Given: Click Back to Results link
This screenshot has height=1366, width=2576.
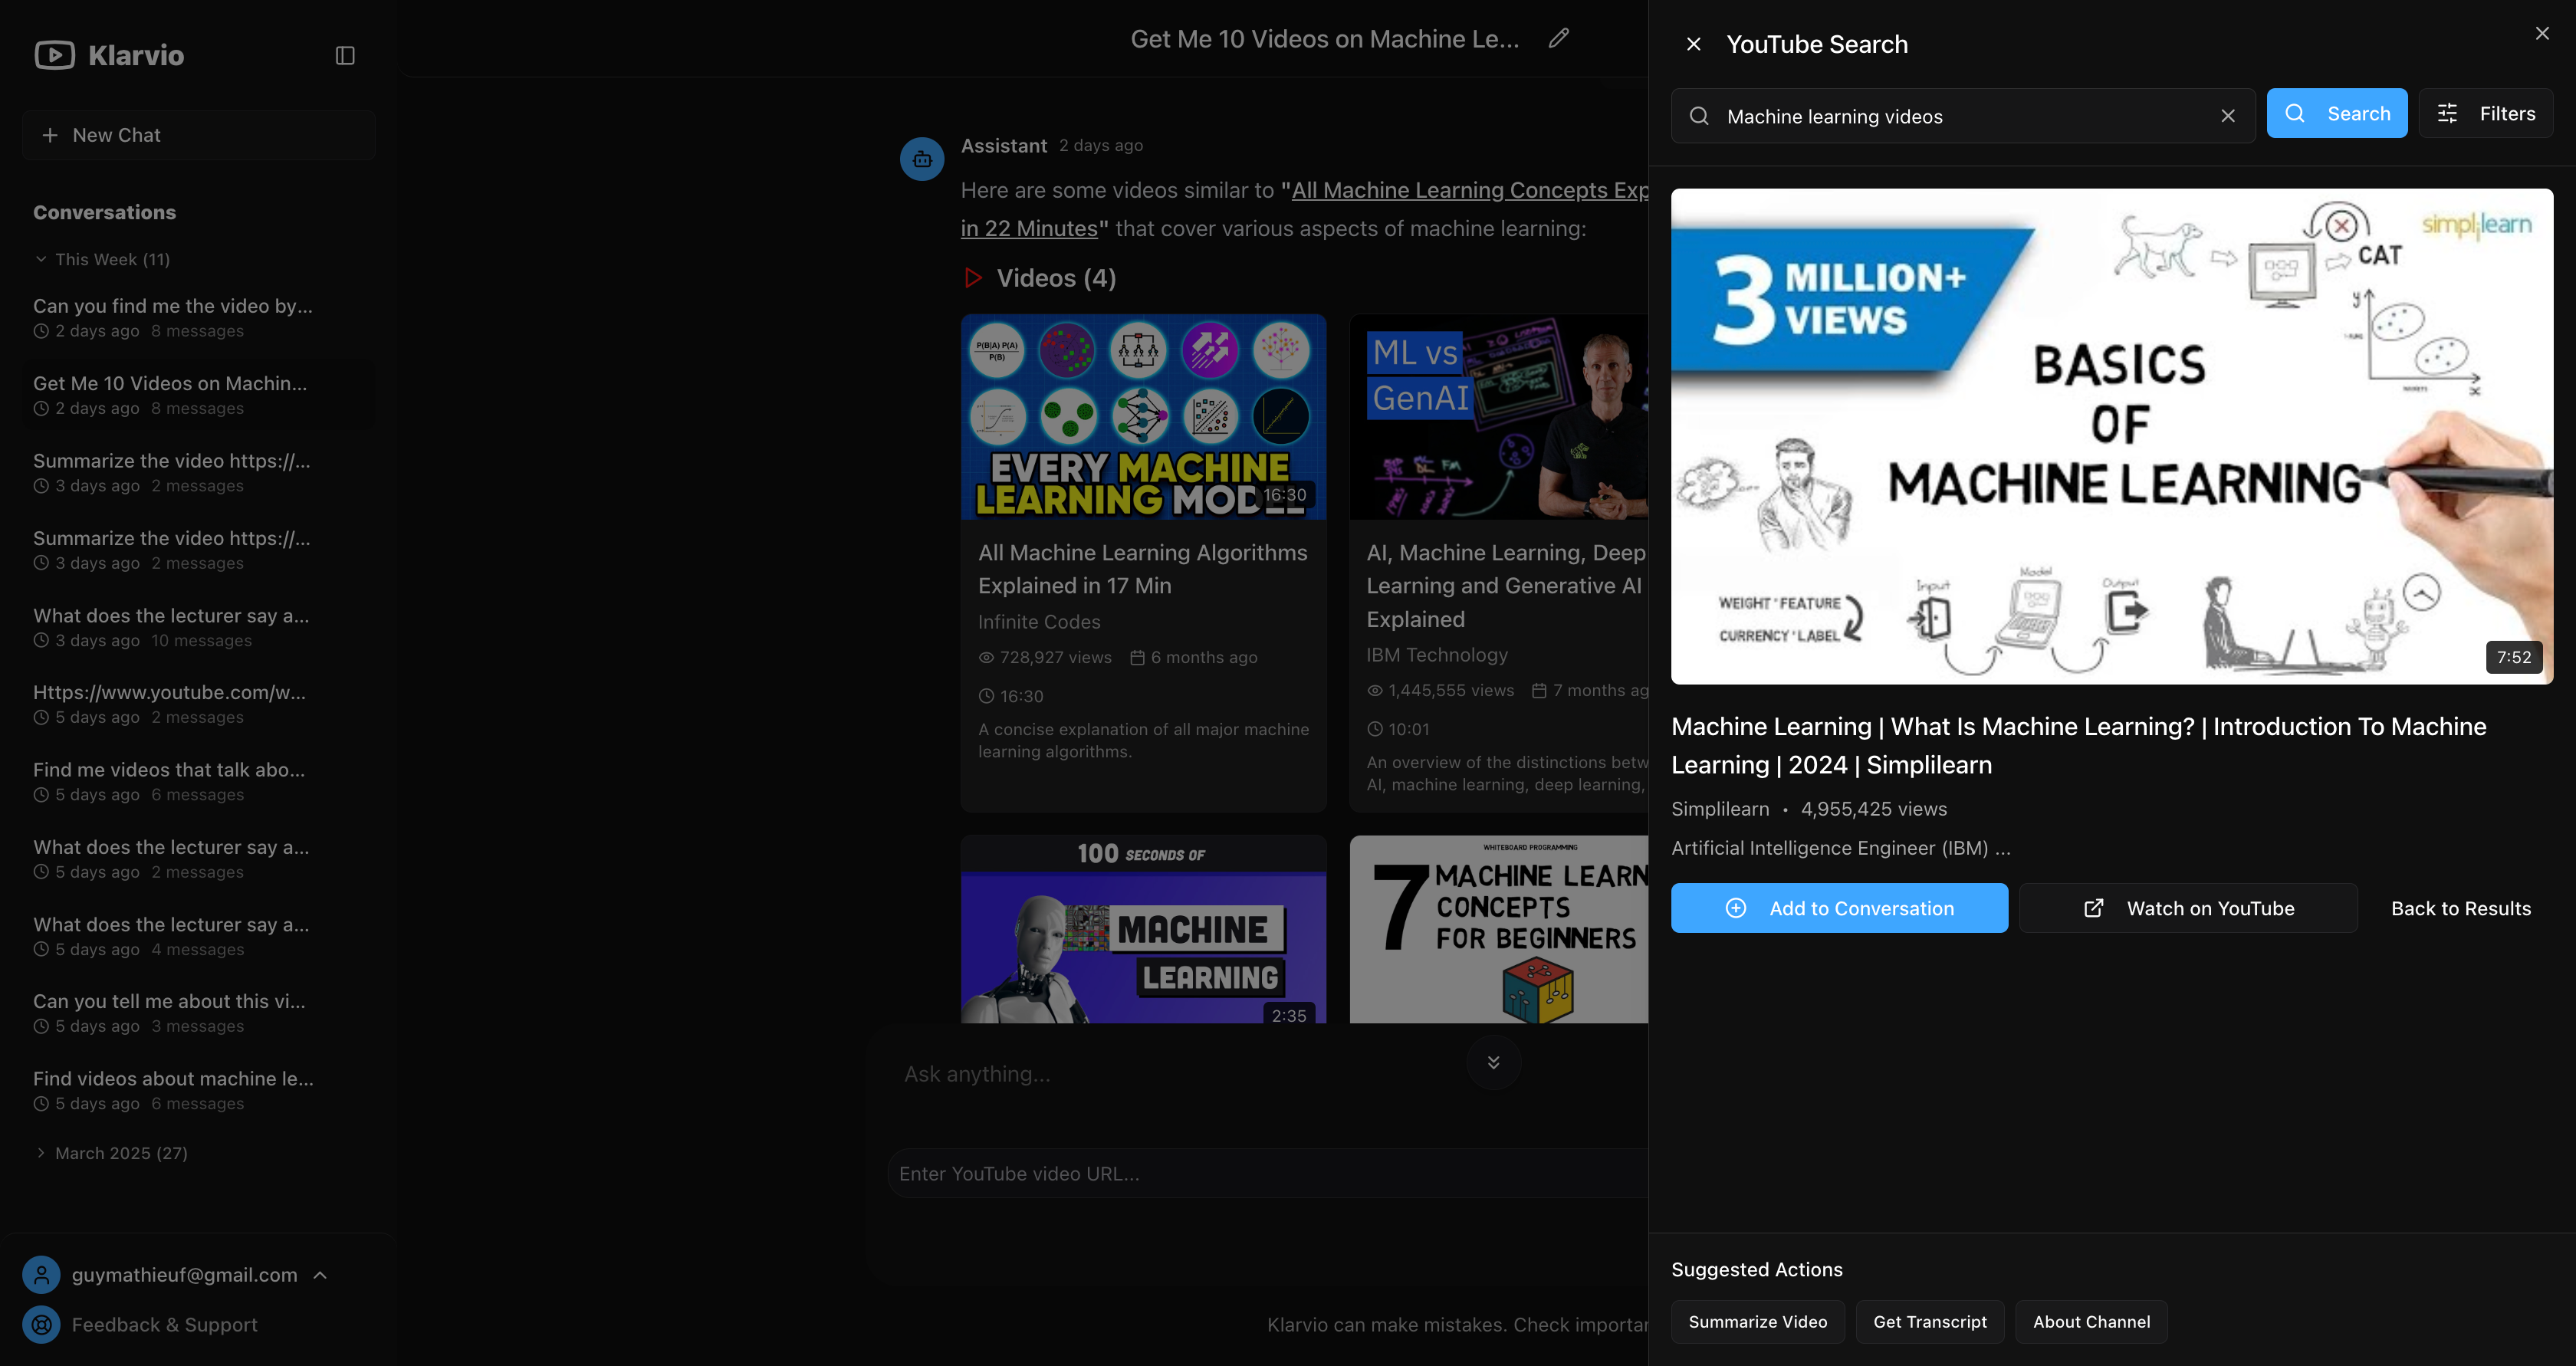Looking at the screenshot, I should [x=2460, y=908].
